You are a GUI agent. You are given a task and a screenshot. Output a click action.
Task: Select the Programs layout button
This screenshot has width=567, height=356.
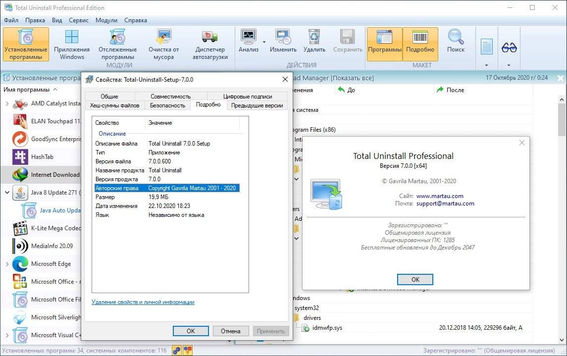(x=384, y=44)
